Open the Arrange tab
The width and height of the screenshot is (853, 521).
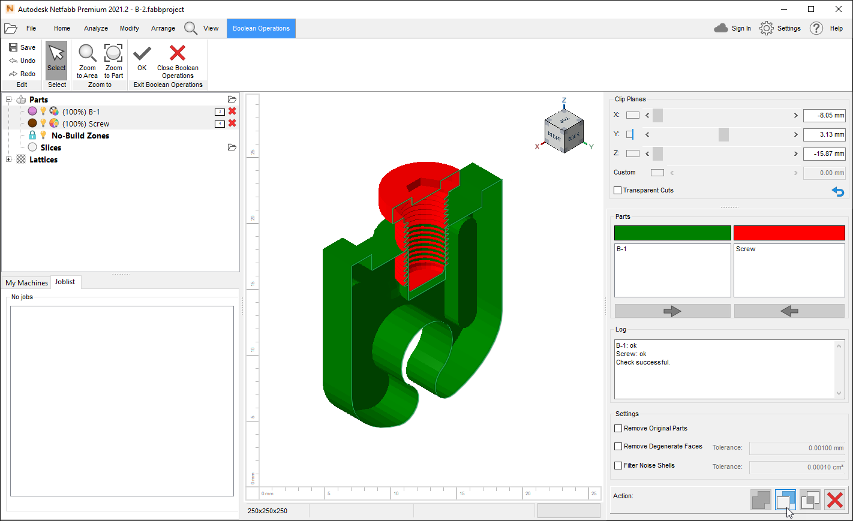point(163,28)
